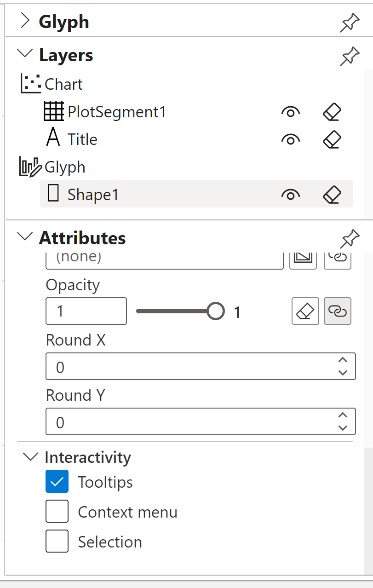
Task: Pin the Layers panel
Action: coord(350,56)
